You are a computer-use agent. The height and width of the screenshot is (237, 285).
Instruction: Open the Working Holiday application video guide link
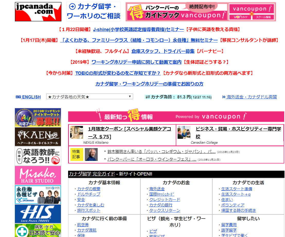pyautogui.click(x=136, y=62)
